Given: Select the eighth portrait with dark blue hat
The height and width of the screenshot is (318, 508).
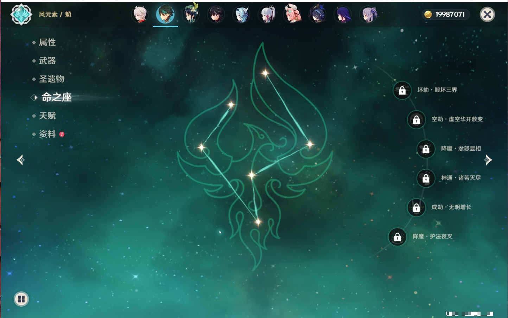Looking at the screenshot, I should (317, 14).
